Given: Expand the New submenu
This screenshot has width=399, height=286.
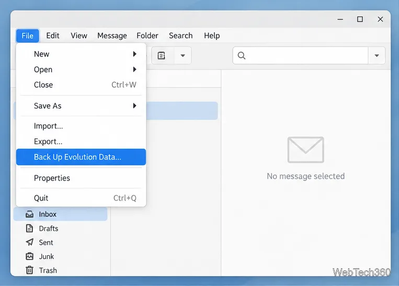Looking at the screenshot, I should tap(81, 54).
